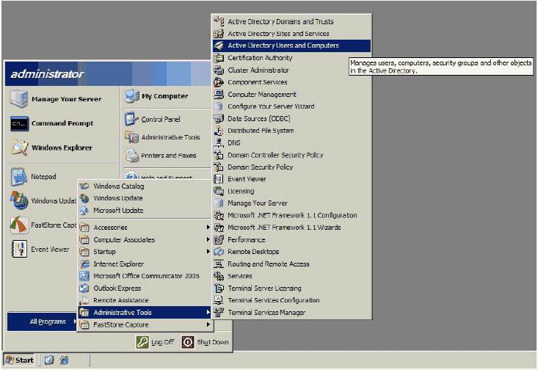Expand the Startup submenu arrow

tap(208, 252)
